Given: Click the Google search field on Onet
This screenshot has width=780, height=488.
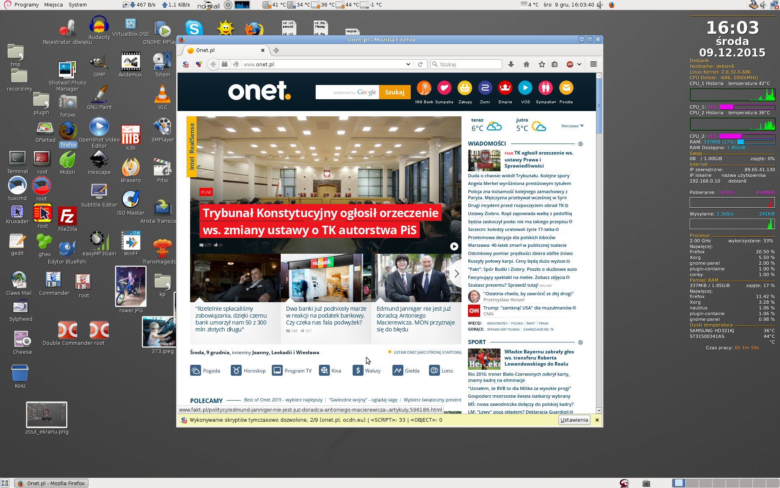Looking at the screenshot, I should pos(347,92).
